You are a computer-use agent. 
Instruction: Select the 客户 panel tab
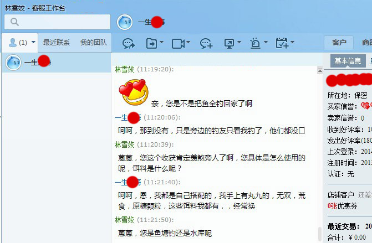click(339, 43)
